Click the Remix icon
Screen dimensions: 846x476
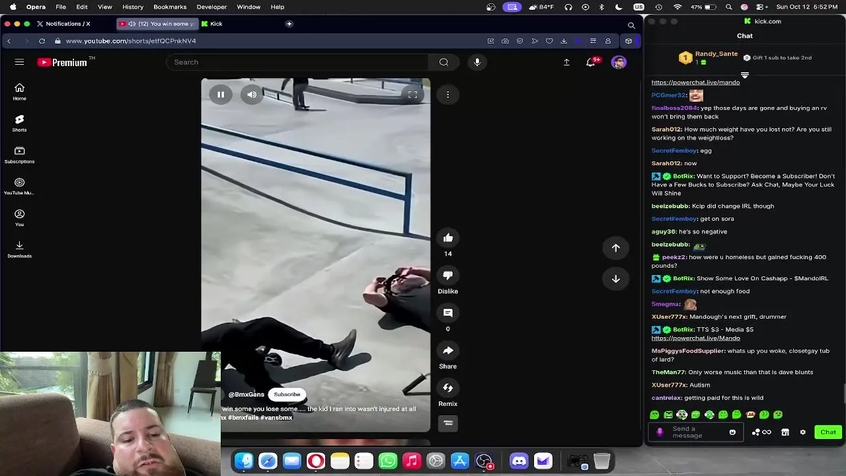448,388
